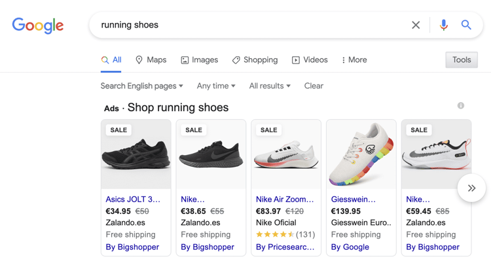Open Giesswein rainbow sole shoe image

(x=361, y=154)
